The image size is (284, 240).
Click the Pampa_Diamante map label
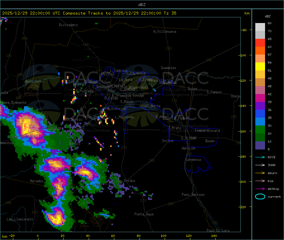pos(13,102)
